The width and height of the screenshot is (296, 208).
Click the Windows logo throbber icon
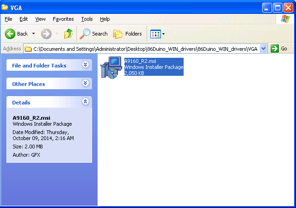click(285, 19)
